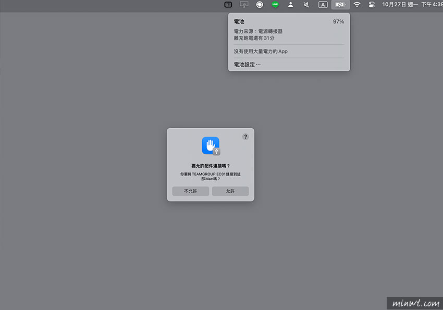
Task: Click the user account silhouette icon
Action: (291, 5)
